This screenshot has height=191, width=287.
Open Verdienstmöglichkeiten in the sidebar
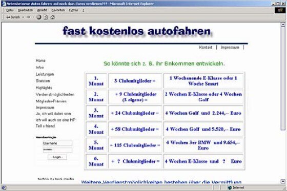click(x=55, y=95)
